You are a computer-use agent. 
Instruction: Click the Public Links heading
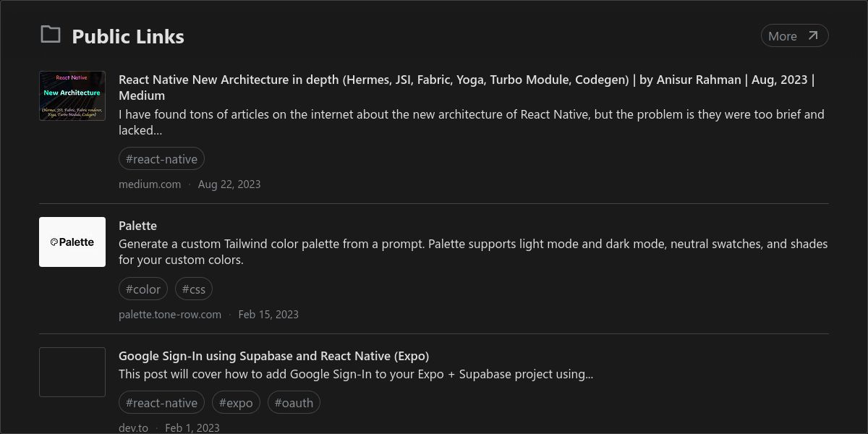128,36
